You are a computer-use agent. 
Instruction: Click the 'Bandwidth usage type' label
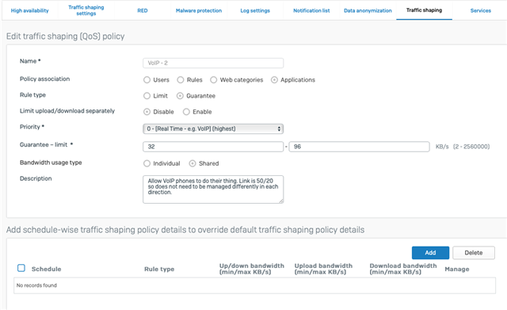pyautogui.click(x=51, y=163)
